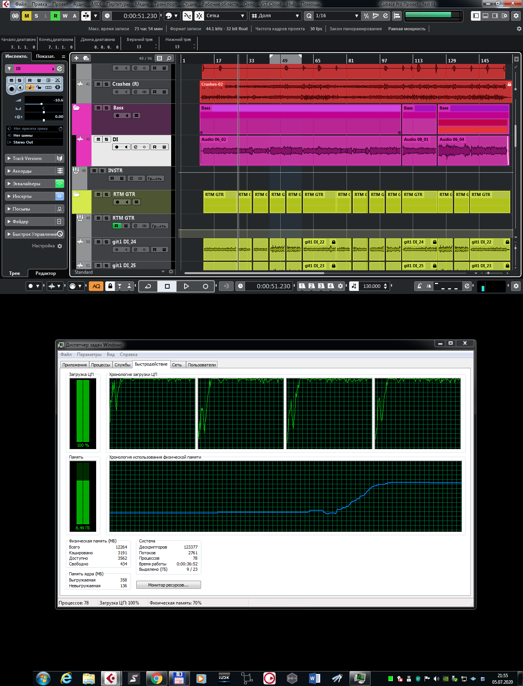Viewport: 523px width, 686px height.
Task: Mute the Crashes (R) track
Action: tap(98, 84)
